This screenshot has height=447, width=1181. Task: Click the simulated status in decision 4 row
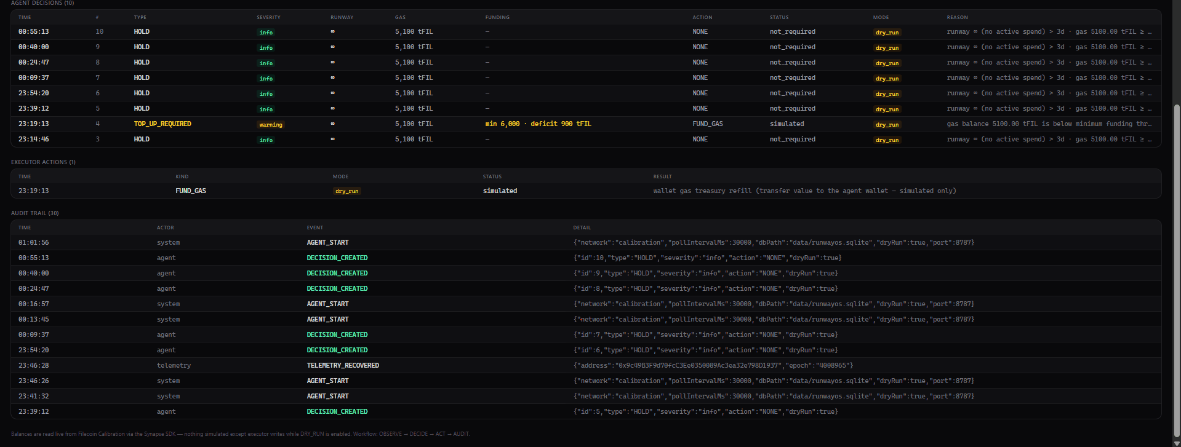787,124
